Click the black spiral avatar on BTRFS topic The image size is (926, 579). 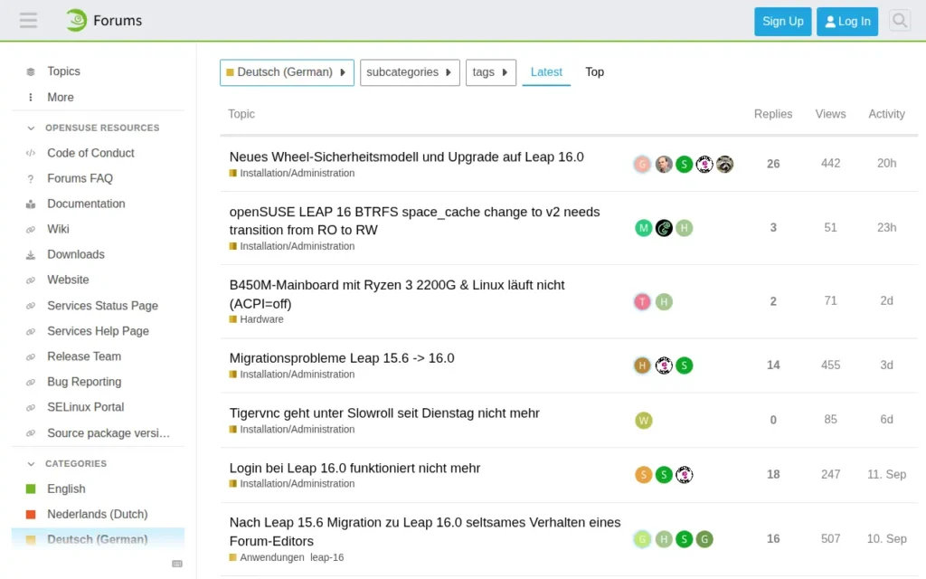664,228
